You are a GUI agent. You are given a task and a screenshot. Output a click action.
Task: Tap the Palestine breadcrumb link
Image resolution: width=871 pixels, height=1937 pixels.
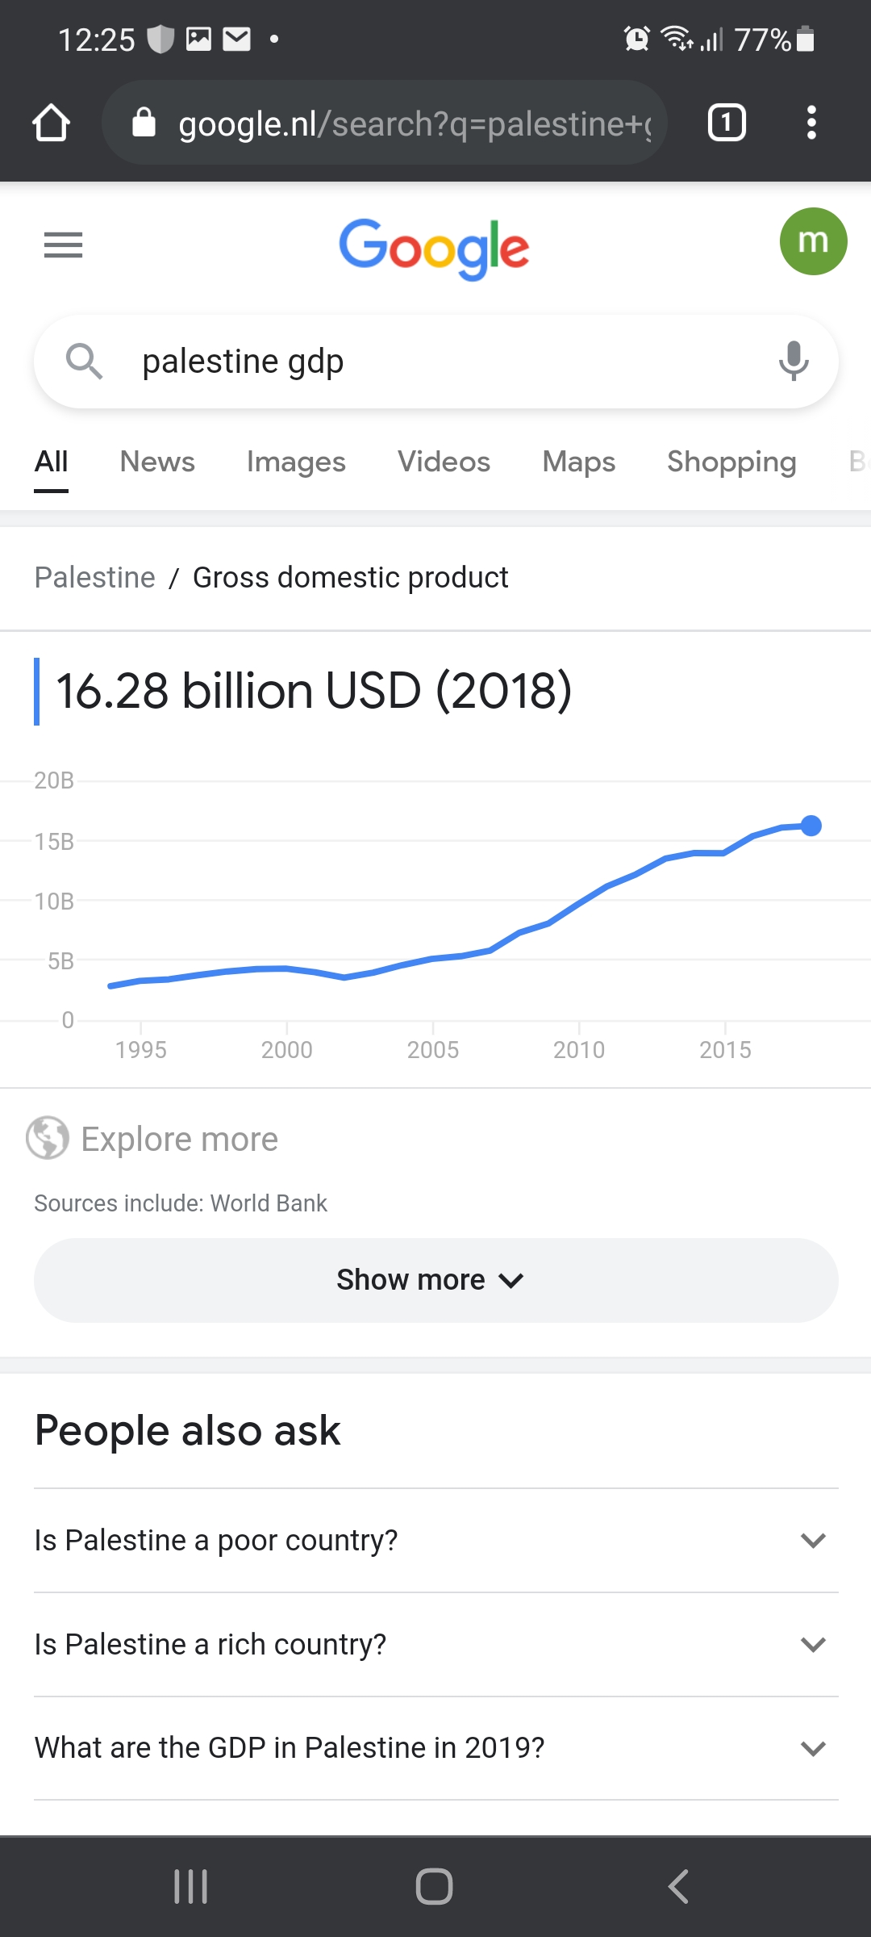(x=94, y=577)
